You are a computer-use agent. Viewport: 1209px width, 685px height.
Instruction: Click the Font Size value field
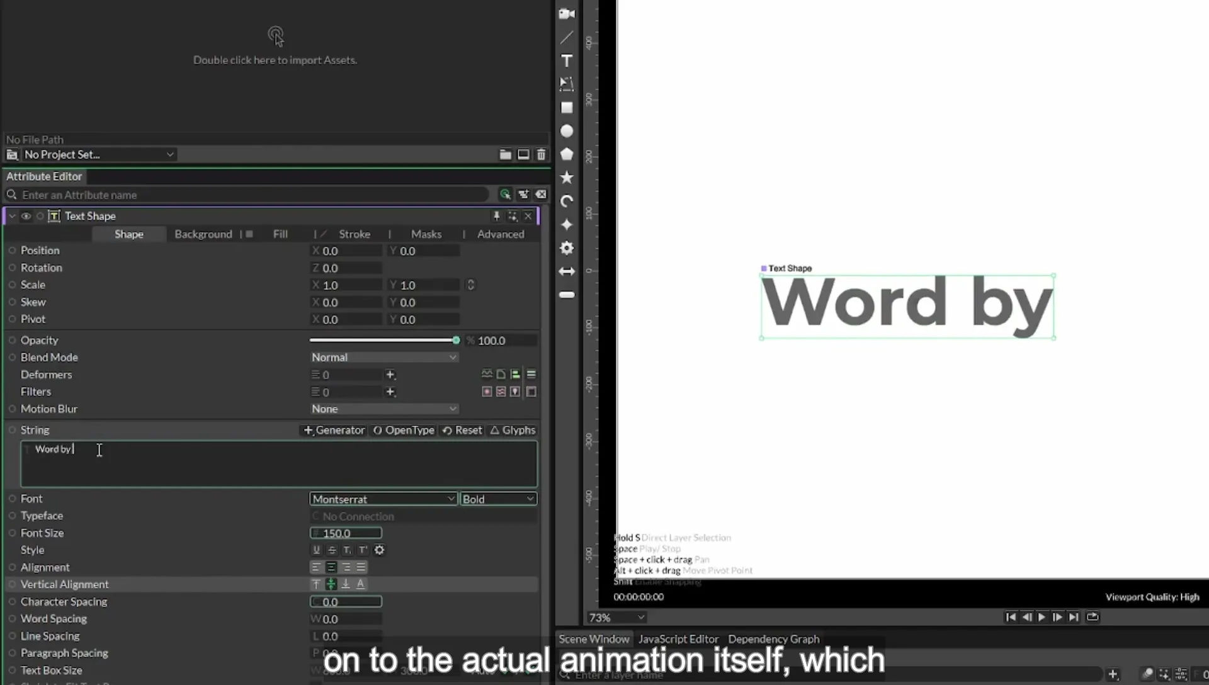click(x=346, y=533)
